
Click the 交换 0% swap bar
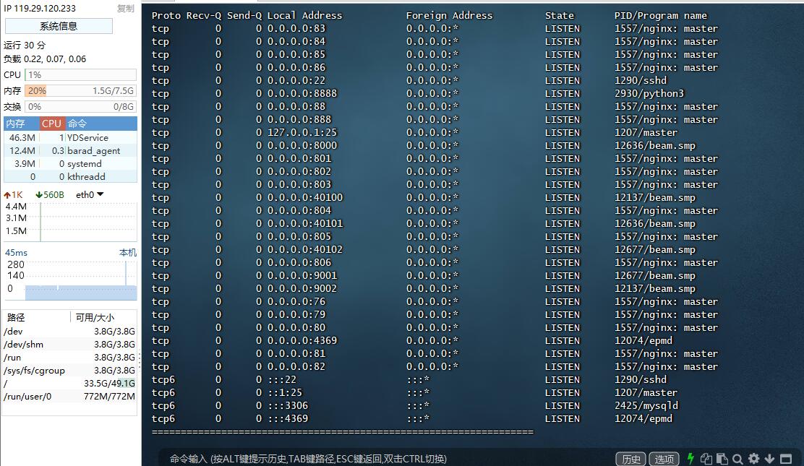(80, 107)
